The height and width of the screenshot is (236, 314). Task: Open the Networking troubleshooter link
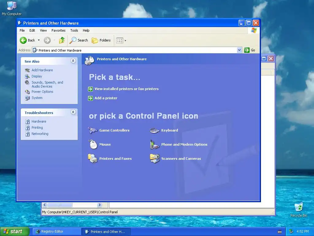coord(40,134)
